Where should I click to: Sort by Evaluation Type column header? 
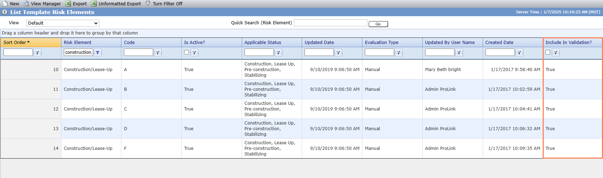click(381, 42)
